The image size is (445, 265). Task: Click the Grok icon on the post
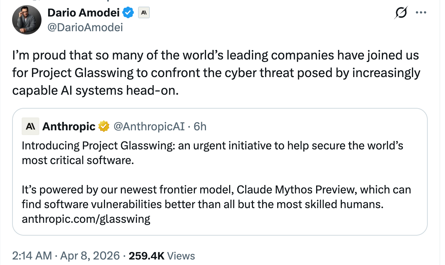click(400, 13)
